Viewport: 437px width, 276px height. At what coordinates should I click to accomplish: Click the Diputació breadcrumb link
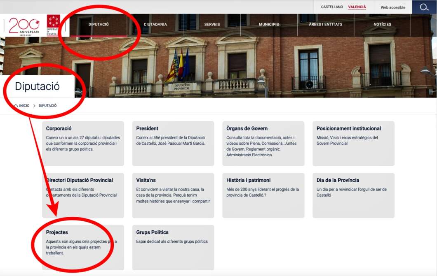point(47,106)
